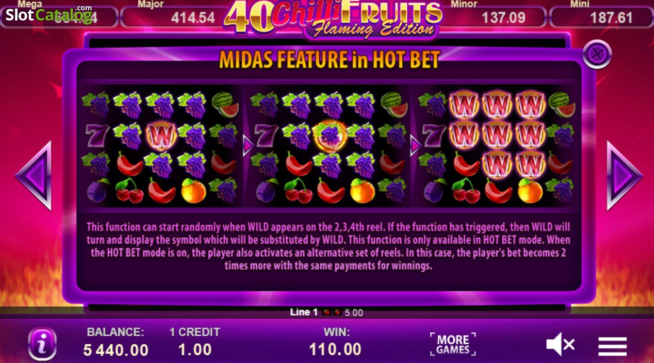The image size is (654, 363).
Task: Click the SlotCatalog.com logo
Action: [49, 15]
